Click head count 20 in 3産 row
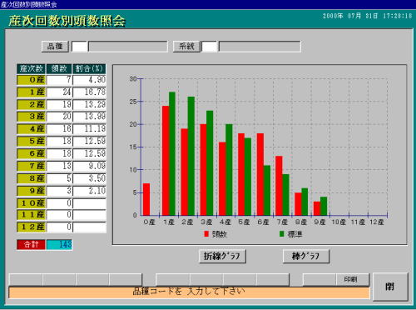Screen dimensions: 416x310 point(59,117)
